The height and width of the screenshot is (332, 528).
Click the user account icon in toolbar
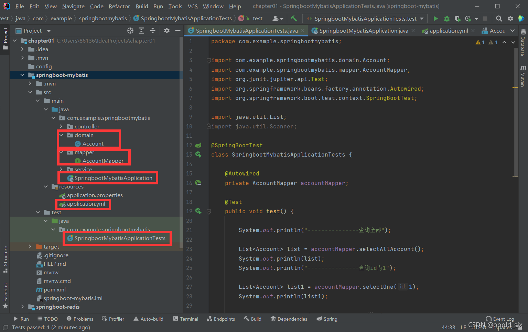(x=278, y=19)
